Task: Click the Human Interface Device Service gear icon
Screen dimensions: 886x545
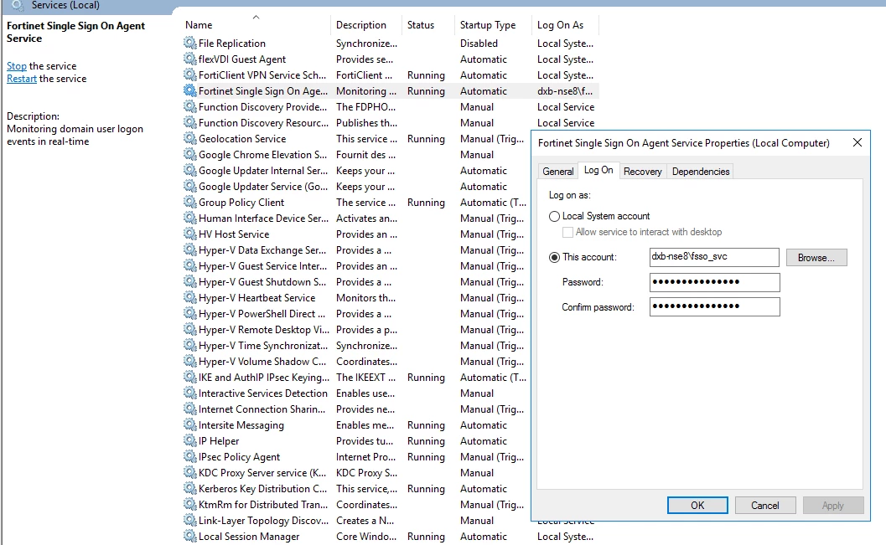Action: [x=189, y=218]
